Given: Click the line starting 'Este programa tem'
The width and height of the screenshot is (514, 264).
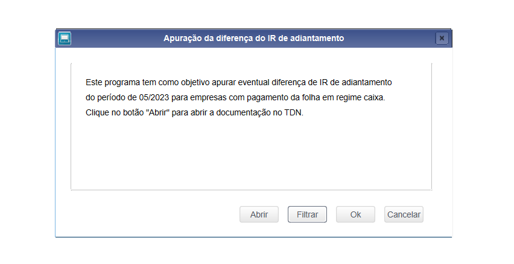Looking at the screenshot, I should [239, 82].
